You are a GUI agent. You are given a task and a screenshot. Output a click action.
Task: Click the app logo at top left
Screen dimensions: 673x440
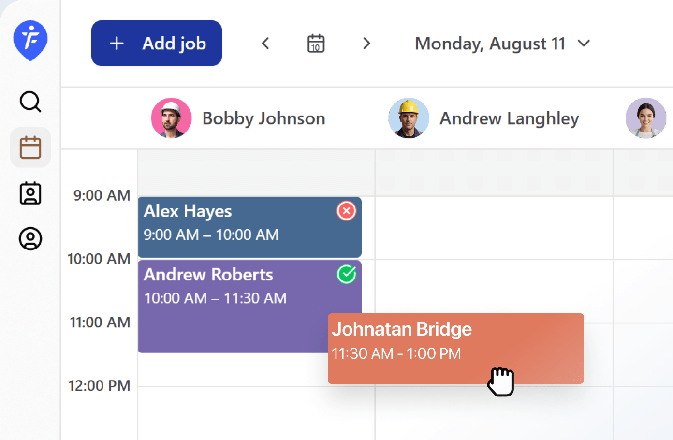coord(30,41)
